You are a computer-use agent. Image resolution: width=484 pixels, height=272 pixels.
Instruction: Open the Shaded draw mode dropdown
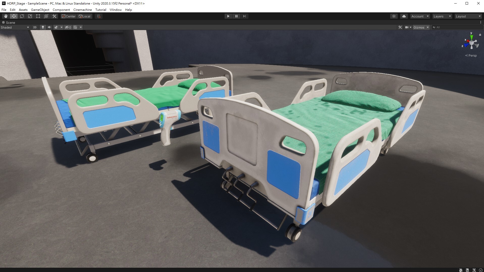pos(15,27)
